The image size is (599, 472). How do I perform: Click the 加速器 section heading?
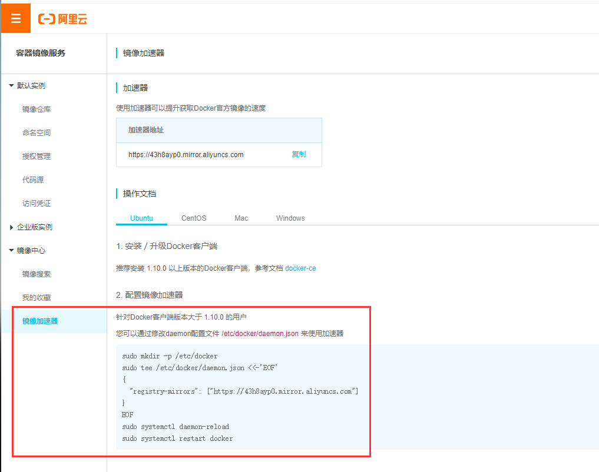click(135, 88)
